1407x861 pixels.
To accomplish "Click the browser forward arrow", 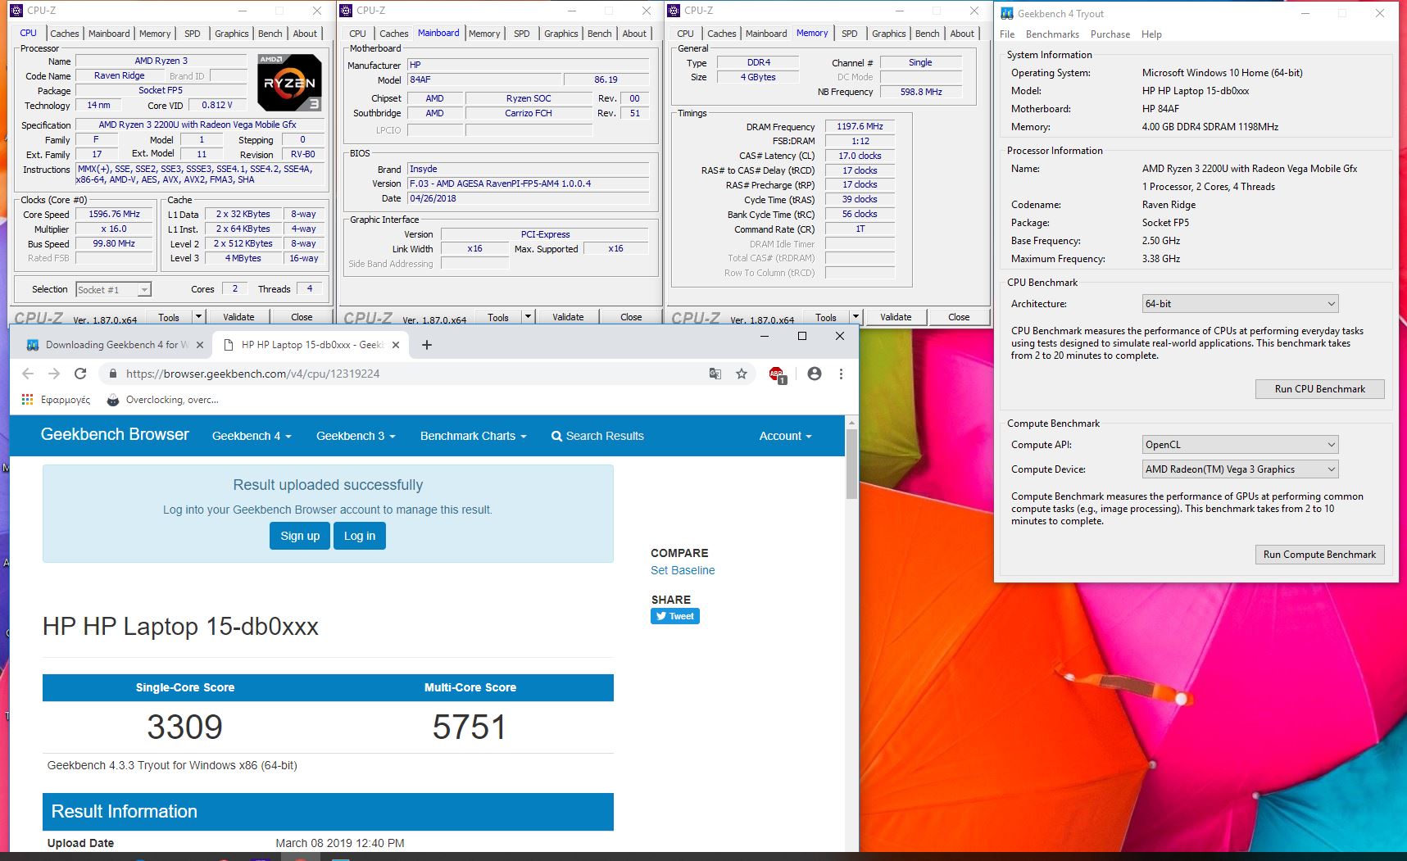I will pos(54,374).
